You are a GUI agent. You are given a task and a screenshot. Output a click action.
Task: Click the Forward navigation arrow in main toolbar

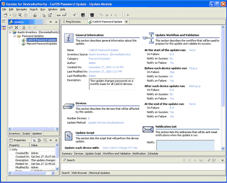coord(116,15)
